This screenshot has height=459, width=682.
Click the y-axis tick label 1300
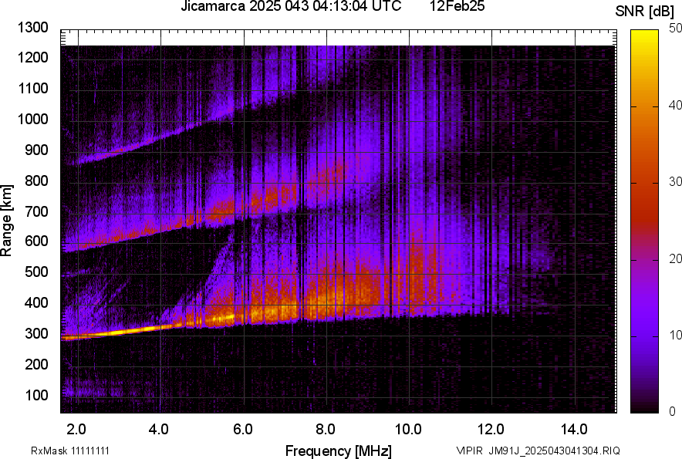32,28
